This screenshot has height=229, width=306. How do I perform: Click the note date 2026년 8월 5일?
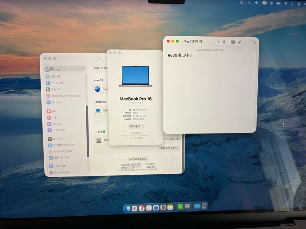(x=210, y=50)
